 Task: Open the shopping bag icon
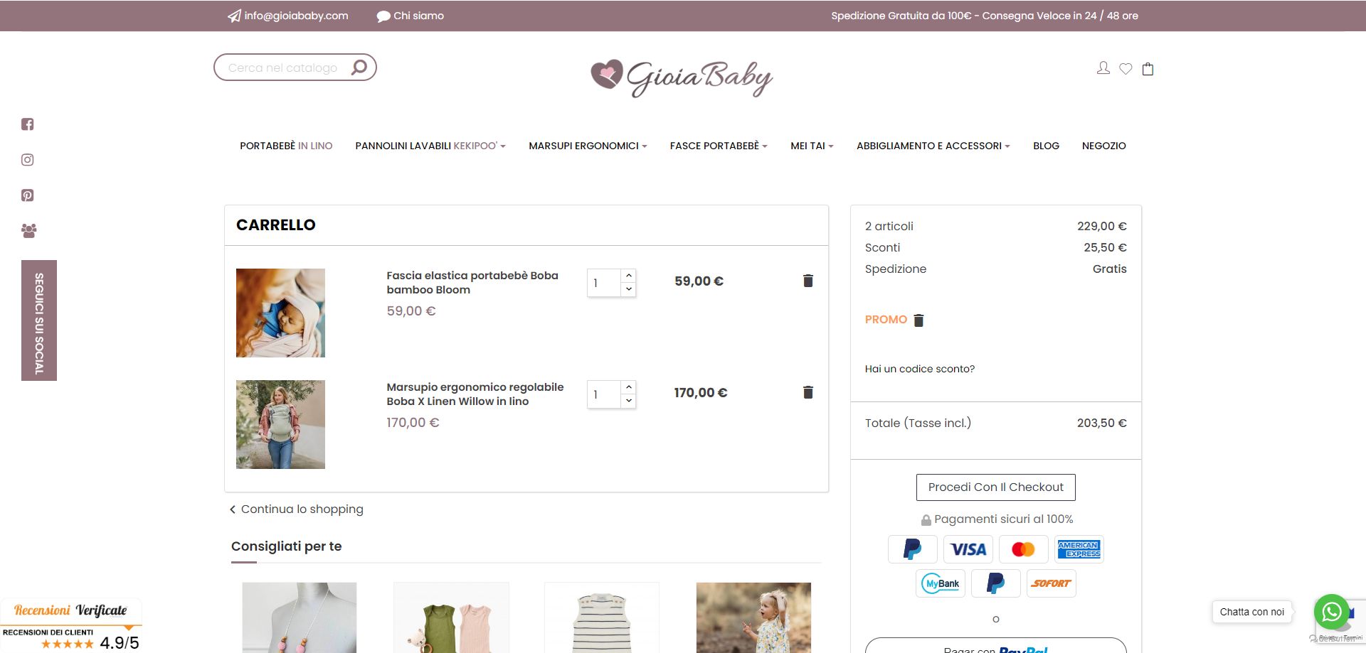point(1148,69)
